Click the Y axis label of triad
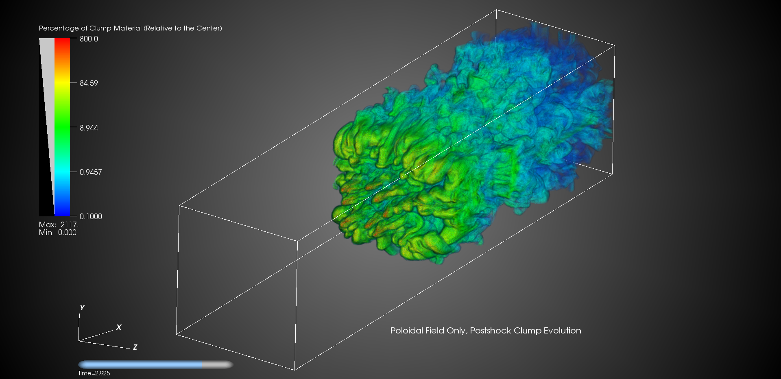 tap(82, 308)
